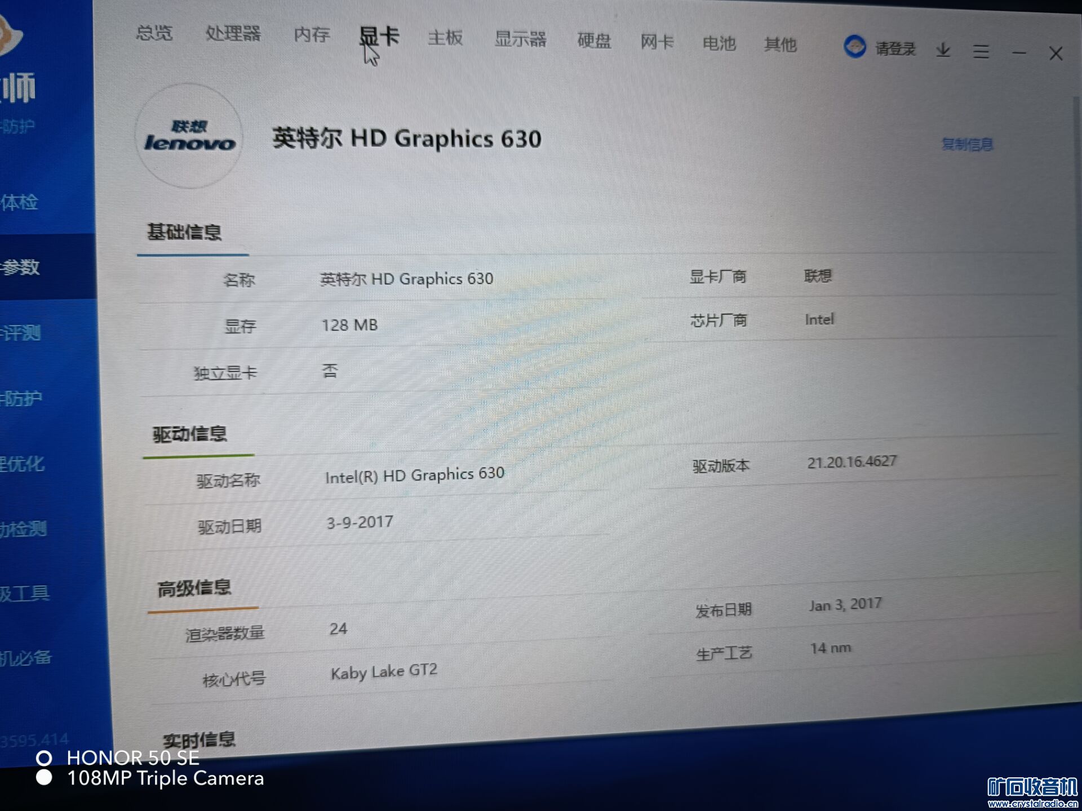The image size is (1082, 811).
Task: Select 体检 in the left sidebar
Action: 20,202
